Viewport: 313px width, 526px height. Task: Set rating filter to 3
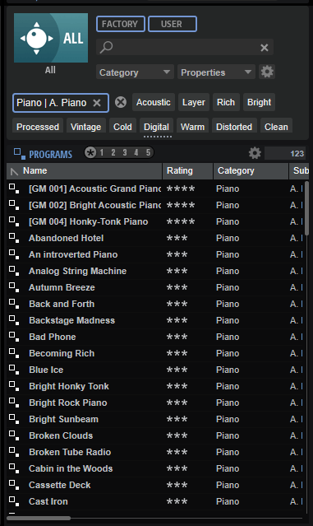(x=125, y=152)
